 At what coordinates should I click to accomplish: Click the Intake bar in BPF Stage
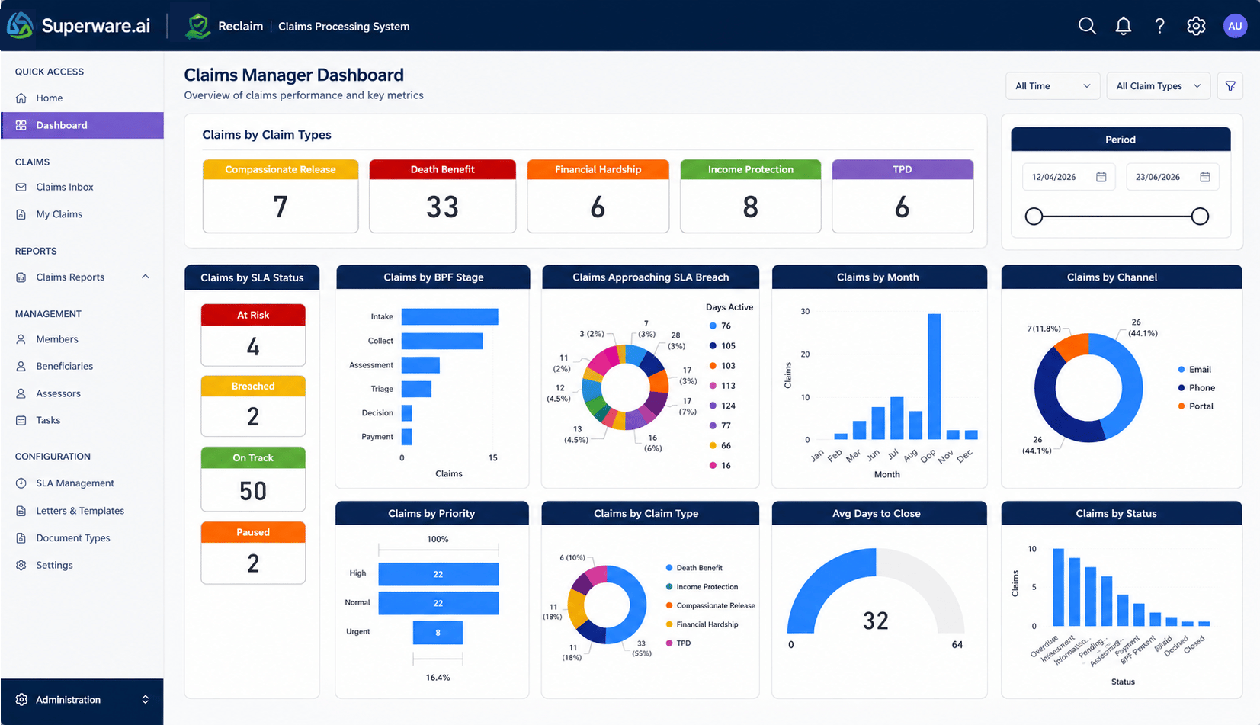[450, 316]
